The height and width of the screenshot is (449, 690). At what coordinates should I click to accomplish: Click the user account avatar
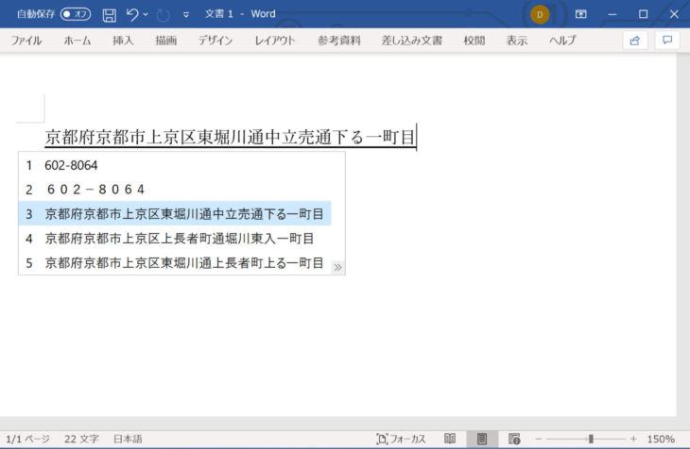[x=540, y=14]
